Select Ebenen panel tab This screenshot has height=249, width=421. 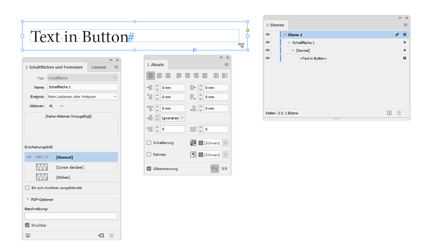coord(276,25)
